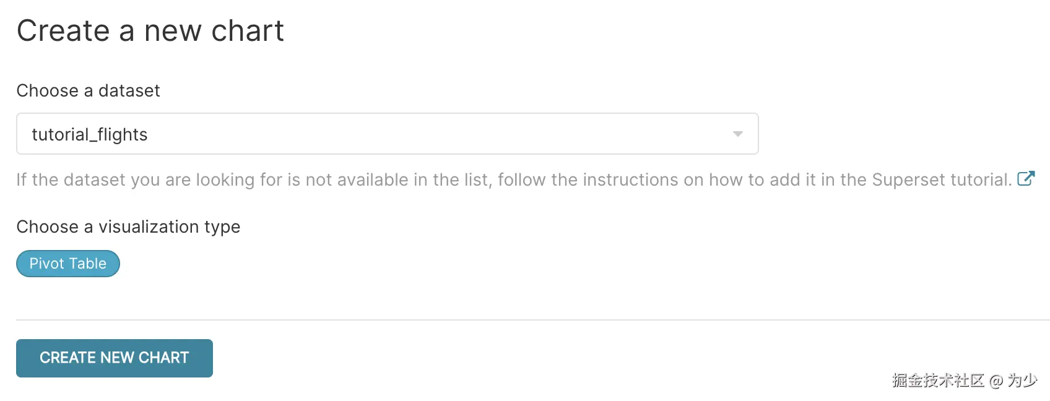Click the empty middle of dataset field

click(x=433, y=134)
